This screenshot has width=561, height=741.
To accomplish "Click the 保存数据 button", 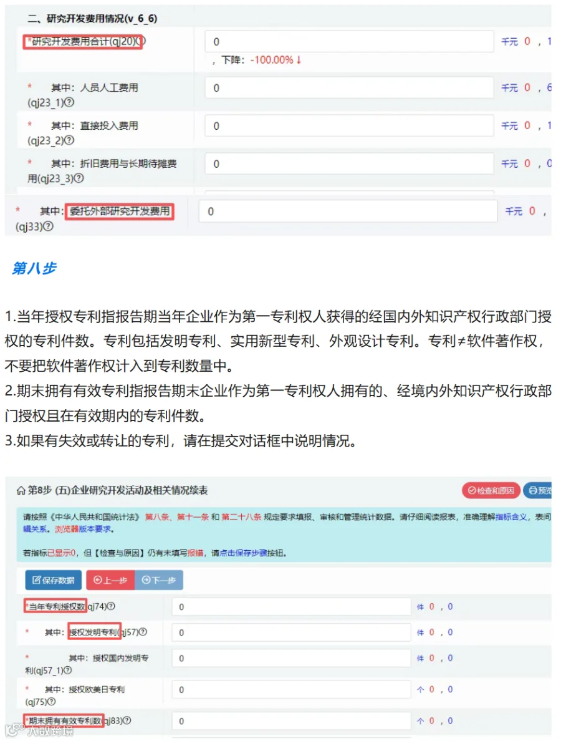I will [x=54, y=580].
